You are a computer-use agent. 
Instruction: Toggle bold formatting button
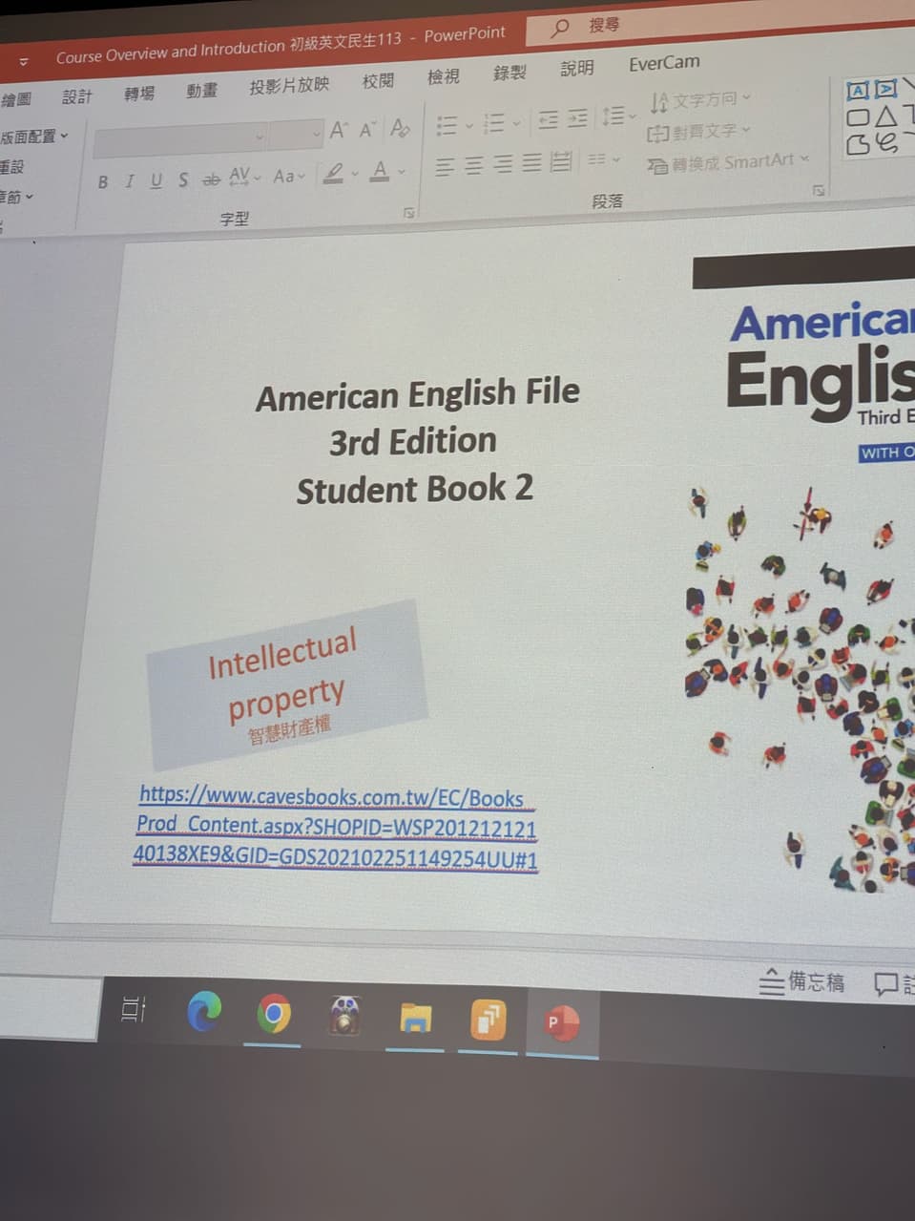pyautogui.click(x=103, y=181)
